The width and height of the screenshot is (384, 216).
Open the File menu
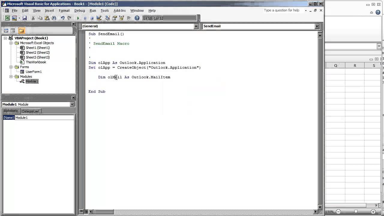(x=14, y=10)
